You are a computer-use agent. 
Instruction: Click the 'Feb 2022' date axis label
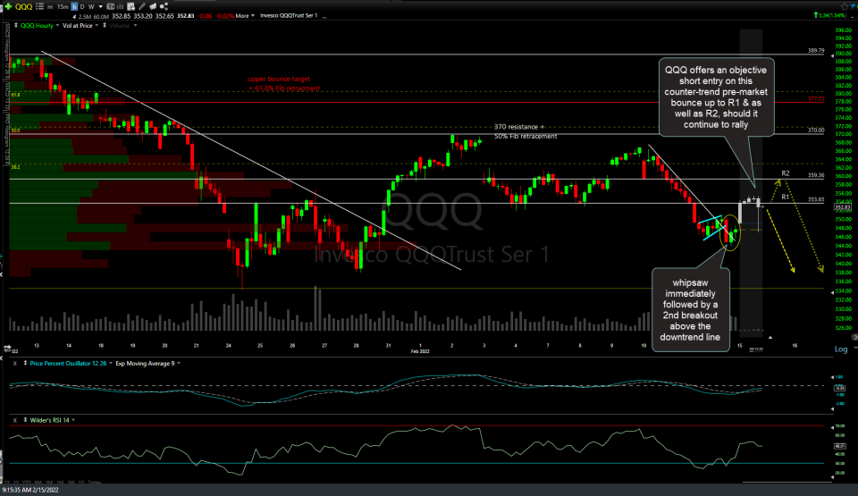click(x=420, y=351)
